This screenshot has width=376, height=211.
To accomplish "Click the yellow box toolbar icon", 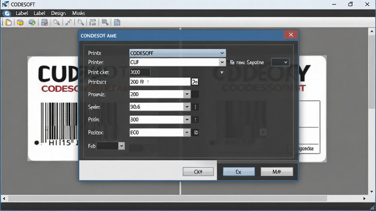I will click(x=20, y=22).
